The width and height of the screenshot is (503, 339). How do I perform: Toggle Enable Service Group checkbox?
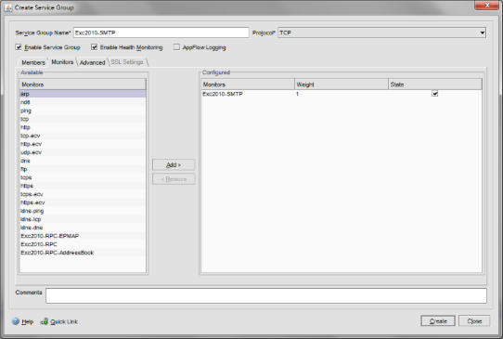coord(19,47)
